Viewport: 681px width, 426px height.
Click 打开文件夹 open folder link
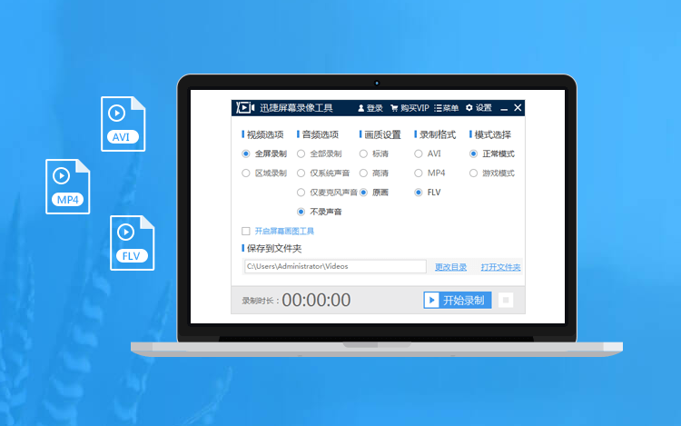(500, 267)
